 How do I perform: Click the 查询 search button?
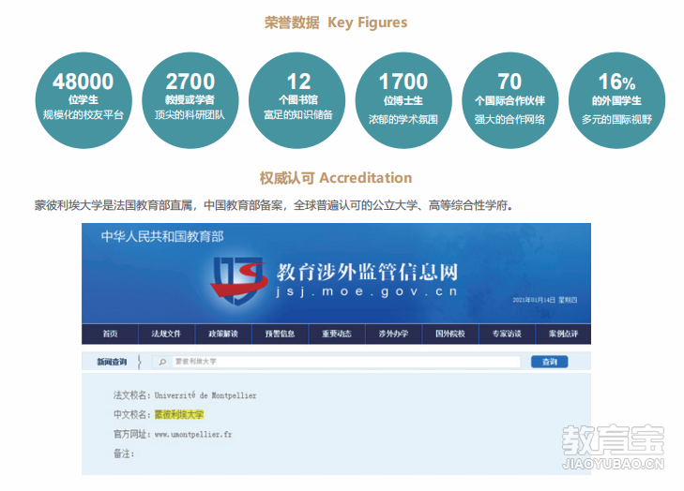(549, 362)
